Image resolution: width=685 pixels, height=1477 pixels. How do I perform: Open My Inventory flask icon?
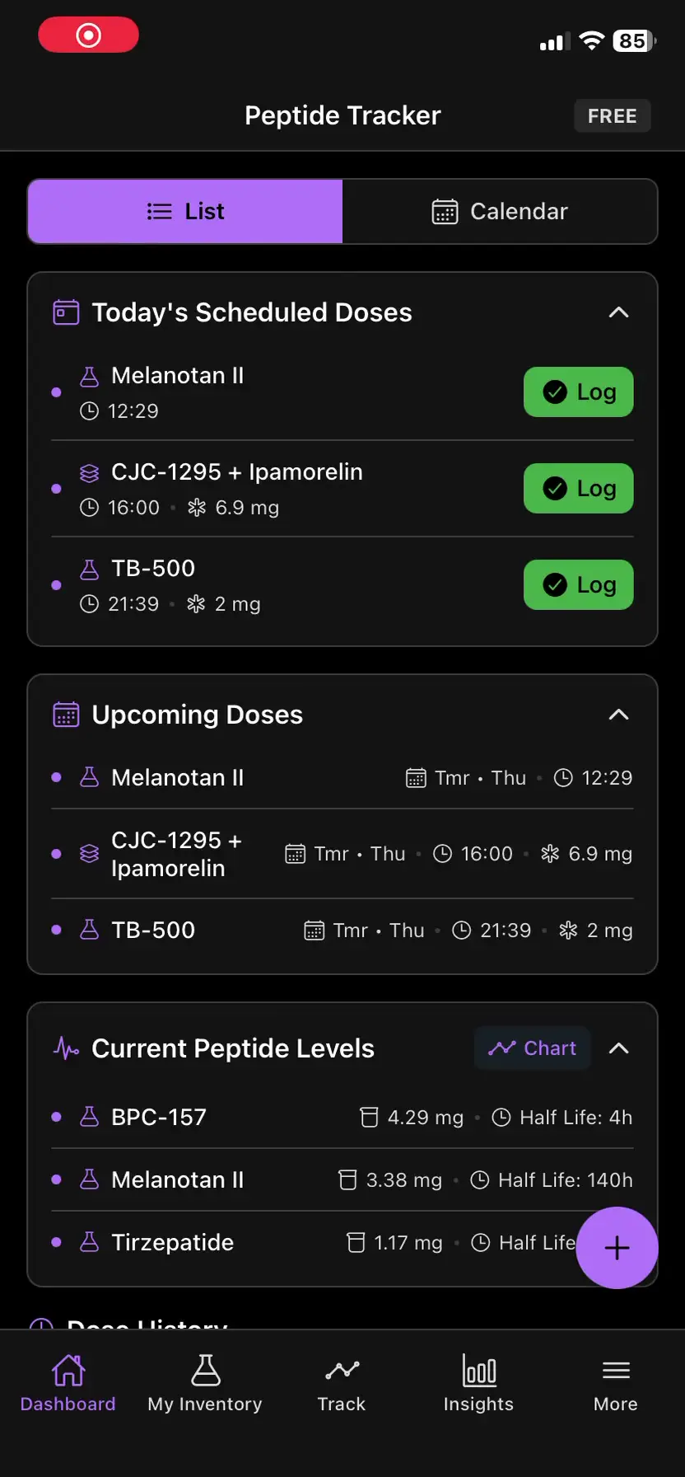point(205,1371)
